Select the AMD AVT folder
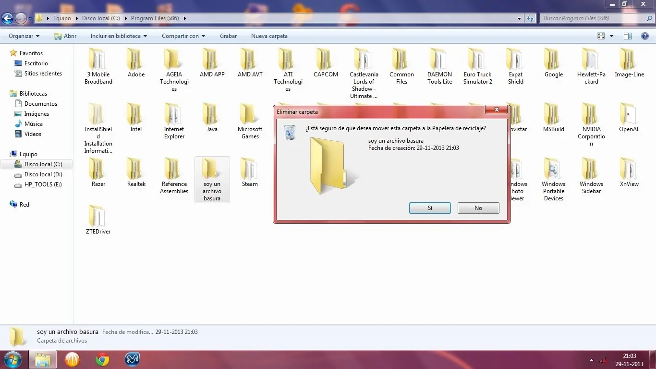Viewport: 656px width, 369px height. 250,63
